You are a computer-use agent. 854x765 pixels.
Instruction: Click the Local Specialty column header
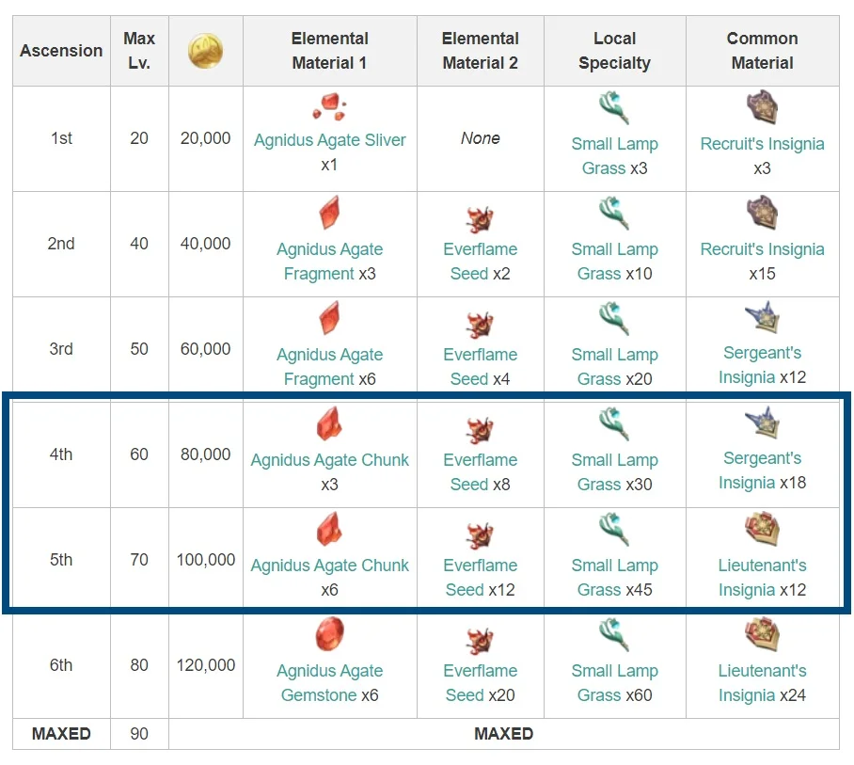(614, 51)
